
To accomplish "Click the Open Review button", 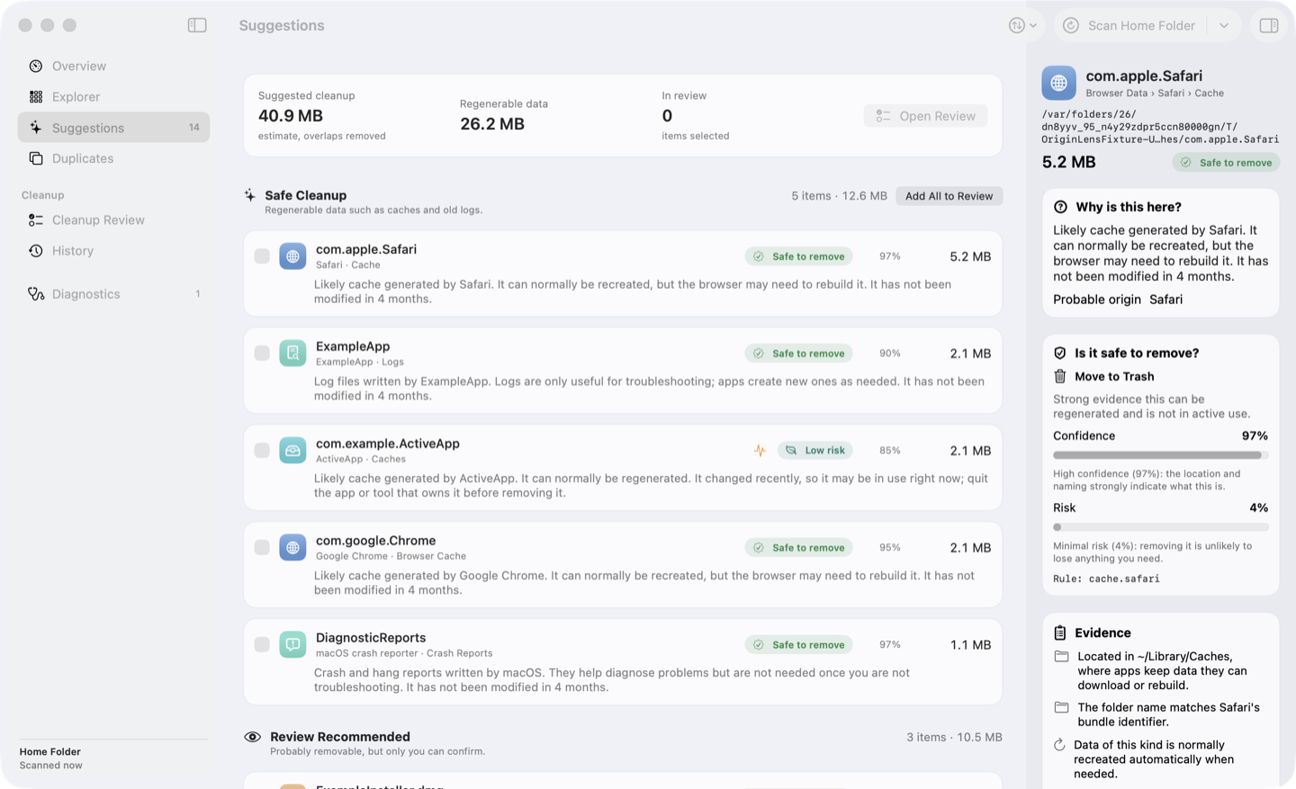I will (925, 116).
